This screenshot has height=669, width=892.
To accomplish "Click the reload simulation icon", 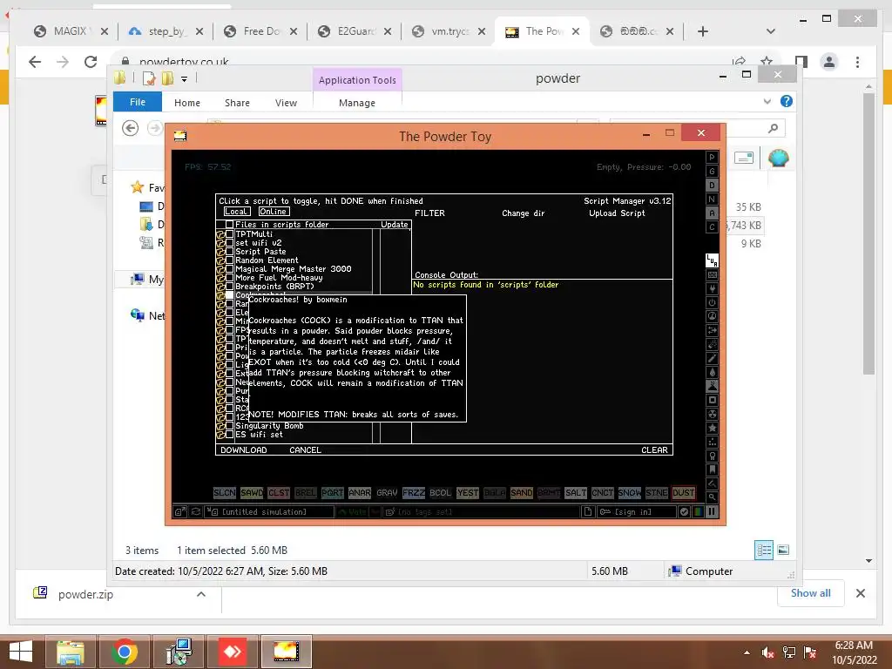I will (195, 511).
